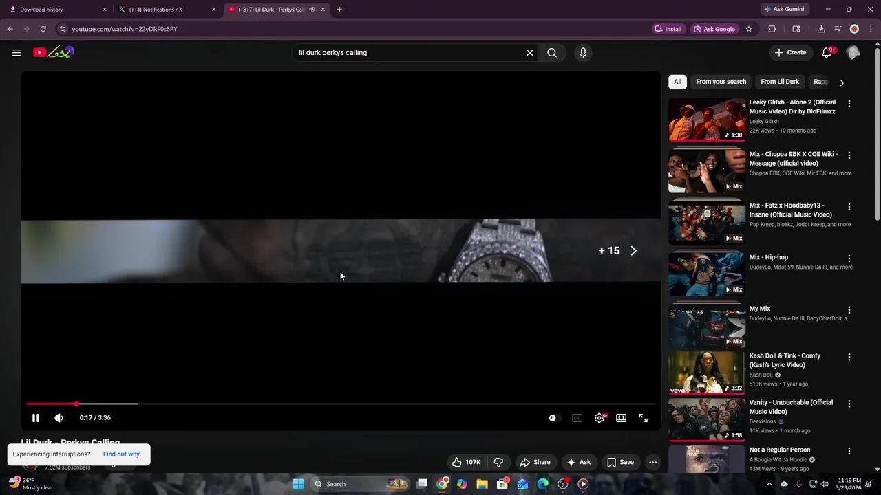The width and height of the screenshot is (881, 495).
Task: Toggle subtitles/closed captions
Action: tap(577, 417)
